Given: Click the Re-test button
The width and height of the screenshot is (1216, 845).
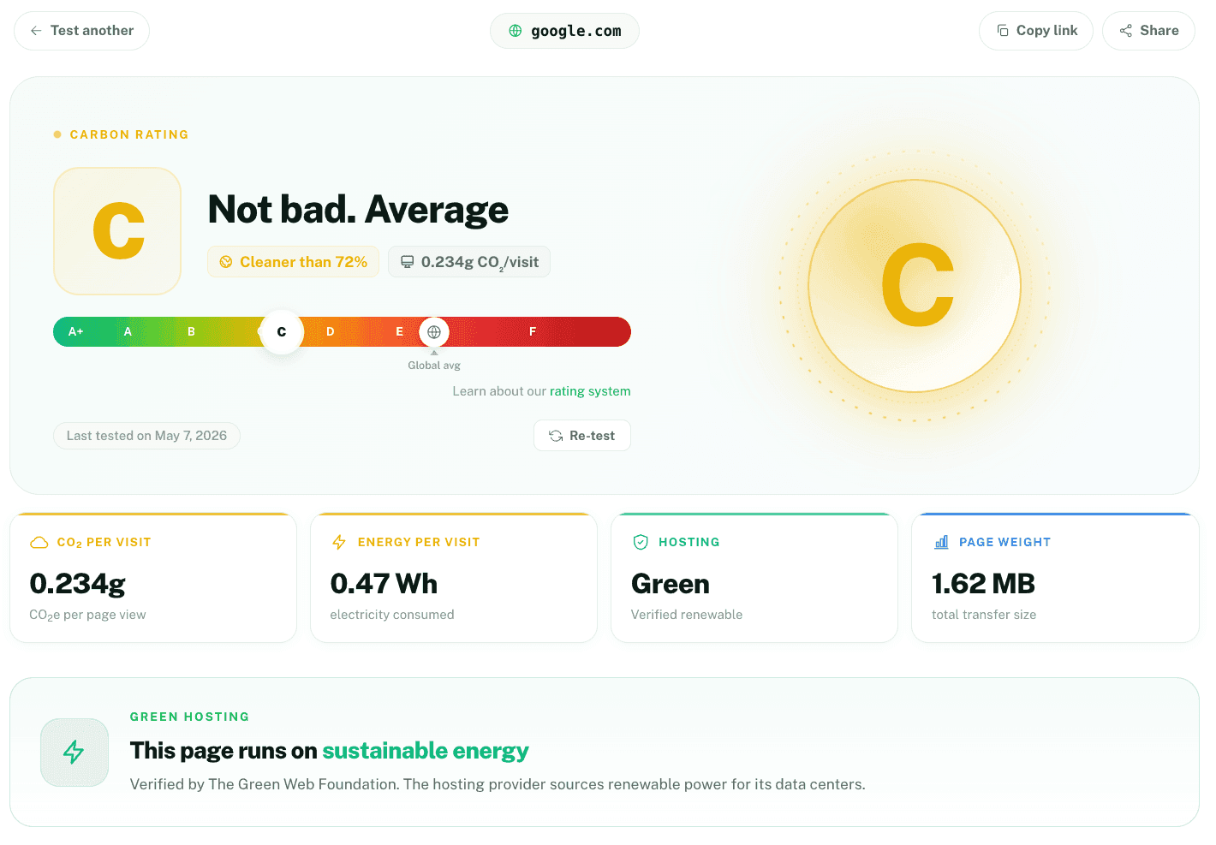Looking at the screenshot, I should pyautogui.click(x=582, y=436).
